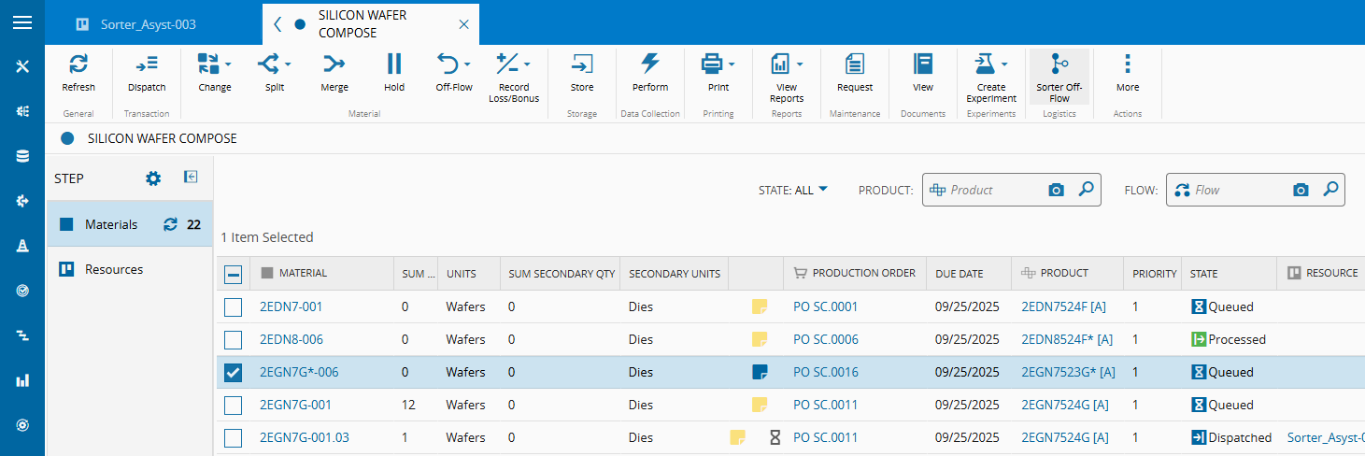Click the Print icon
This screenshot has width=1365, height=456.
pos(713,64)
